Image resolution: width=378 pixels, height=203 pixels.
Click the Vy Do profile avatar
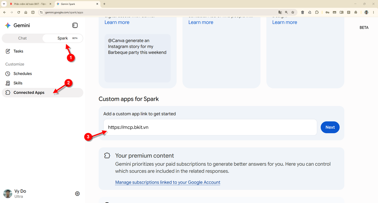[8, 194]
